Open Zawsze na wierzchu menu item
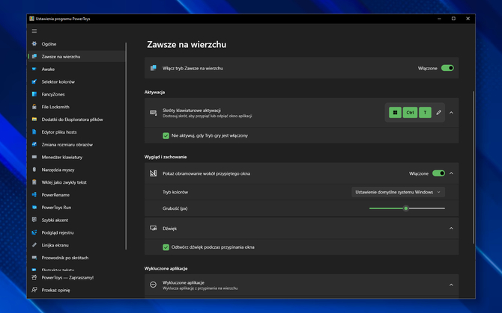 coord(77,57)
